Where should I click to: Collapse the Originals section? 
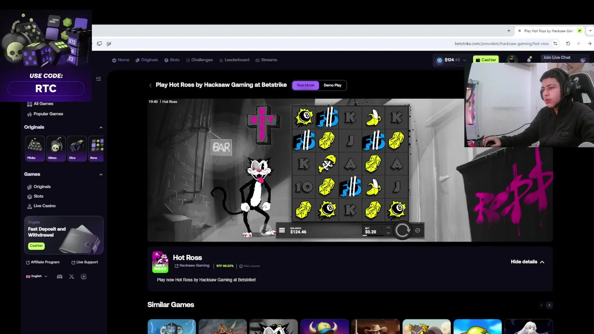click(101, 127)
